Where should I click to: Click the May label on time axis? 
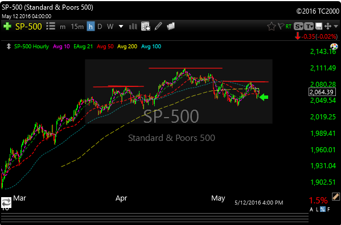click(x=218, y=198)
